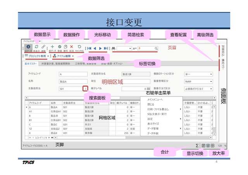Click the red-outlined lookup button beside S01
Screen dimensions: 248x175
(85, 89)
